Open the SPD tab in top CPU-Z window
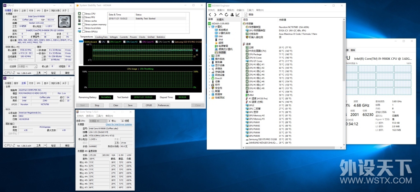Screen dimensions: 420x192 point(39,10)
